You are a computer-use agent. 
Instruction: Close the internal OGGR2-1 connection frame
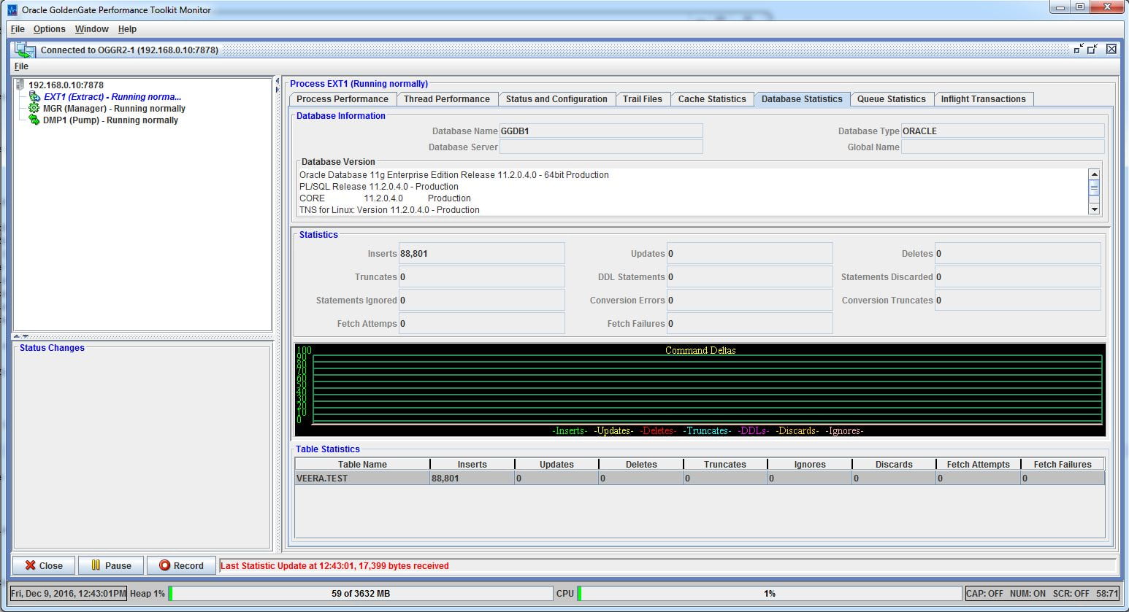tap(1111, 49)
